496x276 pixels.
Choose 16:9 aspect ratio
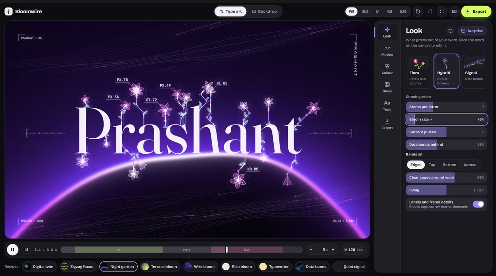click(x=365, y=11)
